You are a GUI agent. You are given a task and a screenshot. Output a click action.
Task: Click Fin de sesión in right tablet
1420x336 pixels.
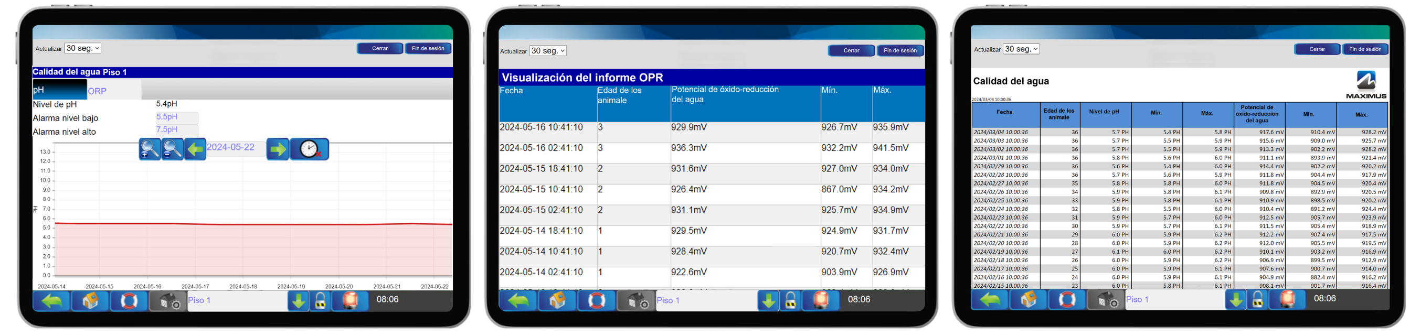(x=1365, y=49)
